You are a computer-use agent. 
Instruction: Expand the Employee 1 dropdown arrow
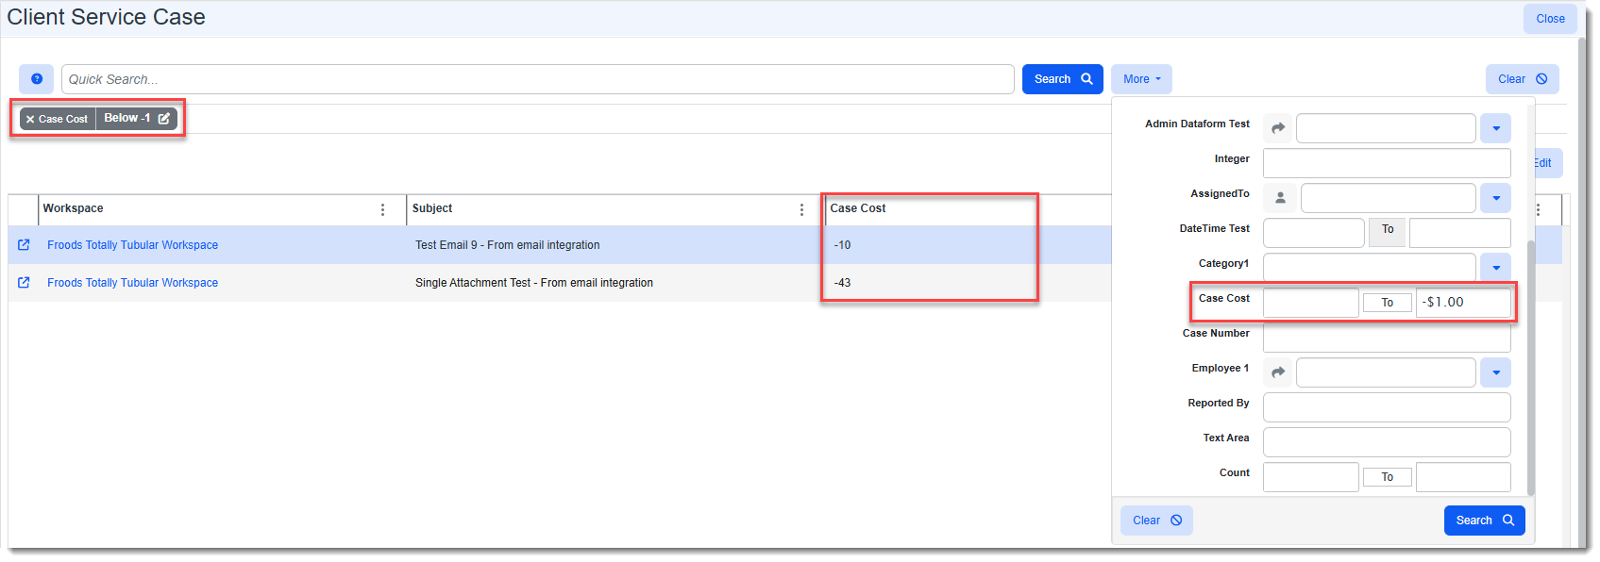1495,372
